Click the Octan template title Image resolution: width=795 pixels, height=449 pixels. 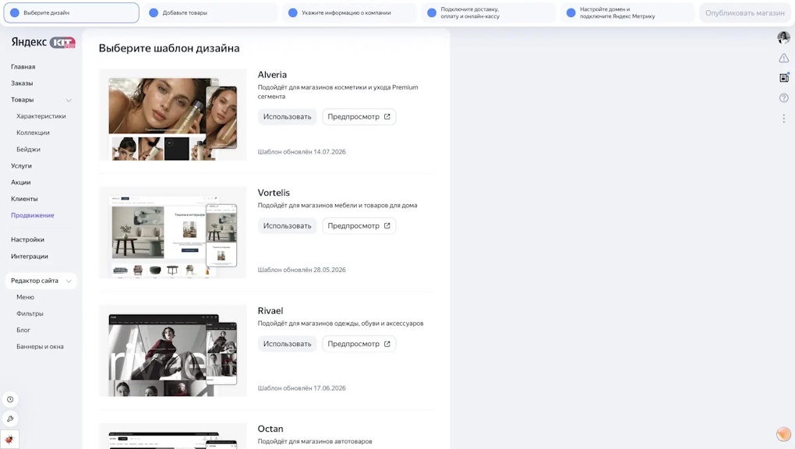pyautogui.click(x=270, y=429)
